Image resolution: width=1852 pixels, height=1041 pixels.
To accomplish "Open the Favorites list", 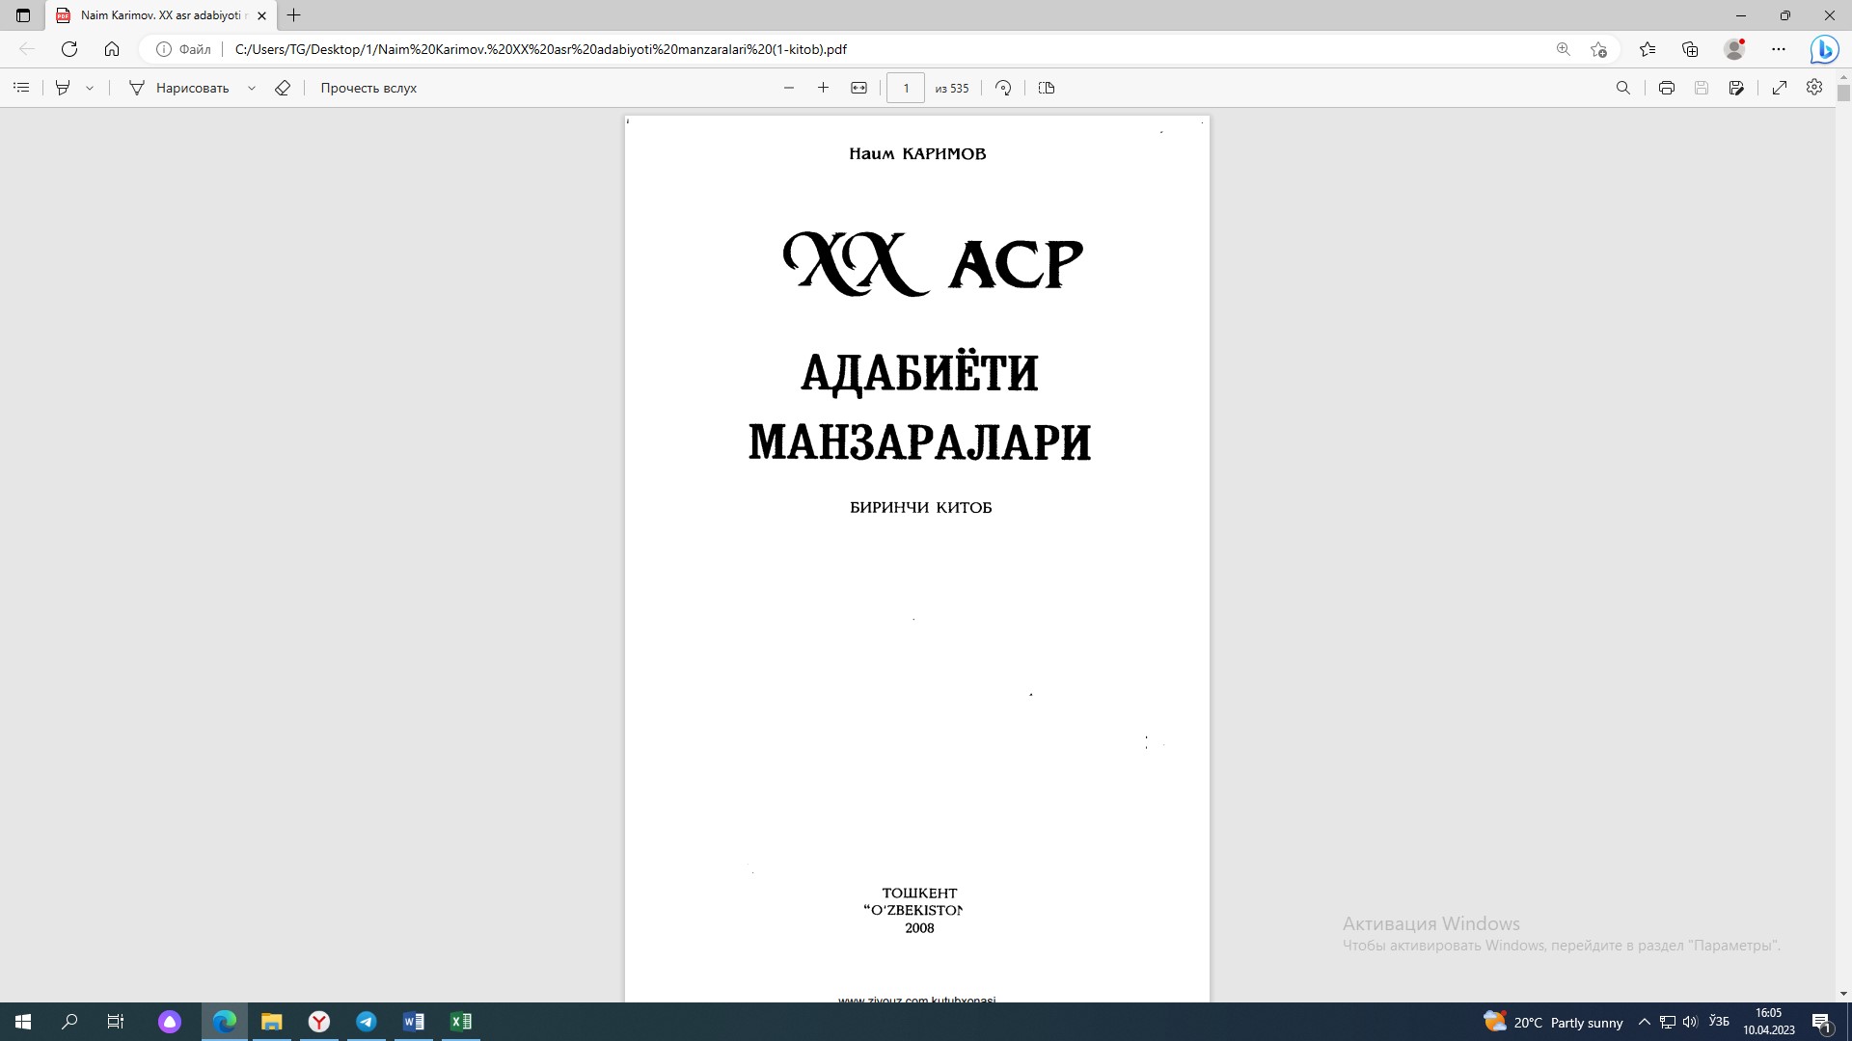I will [1648, 49].
